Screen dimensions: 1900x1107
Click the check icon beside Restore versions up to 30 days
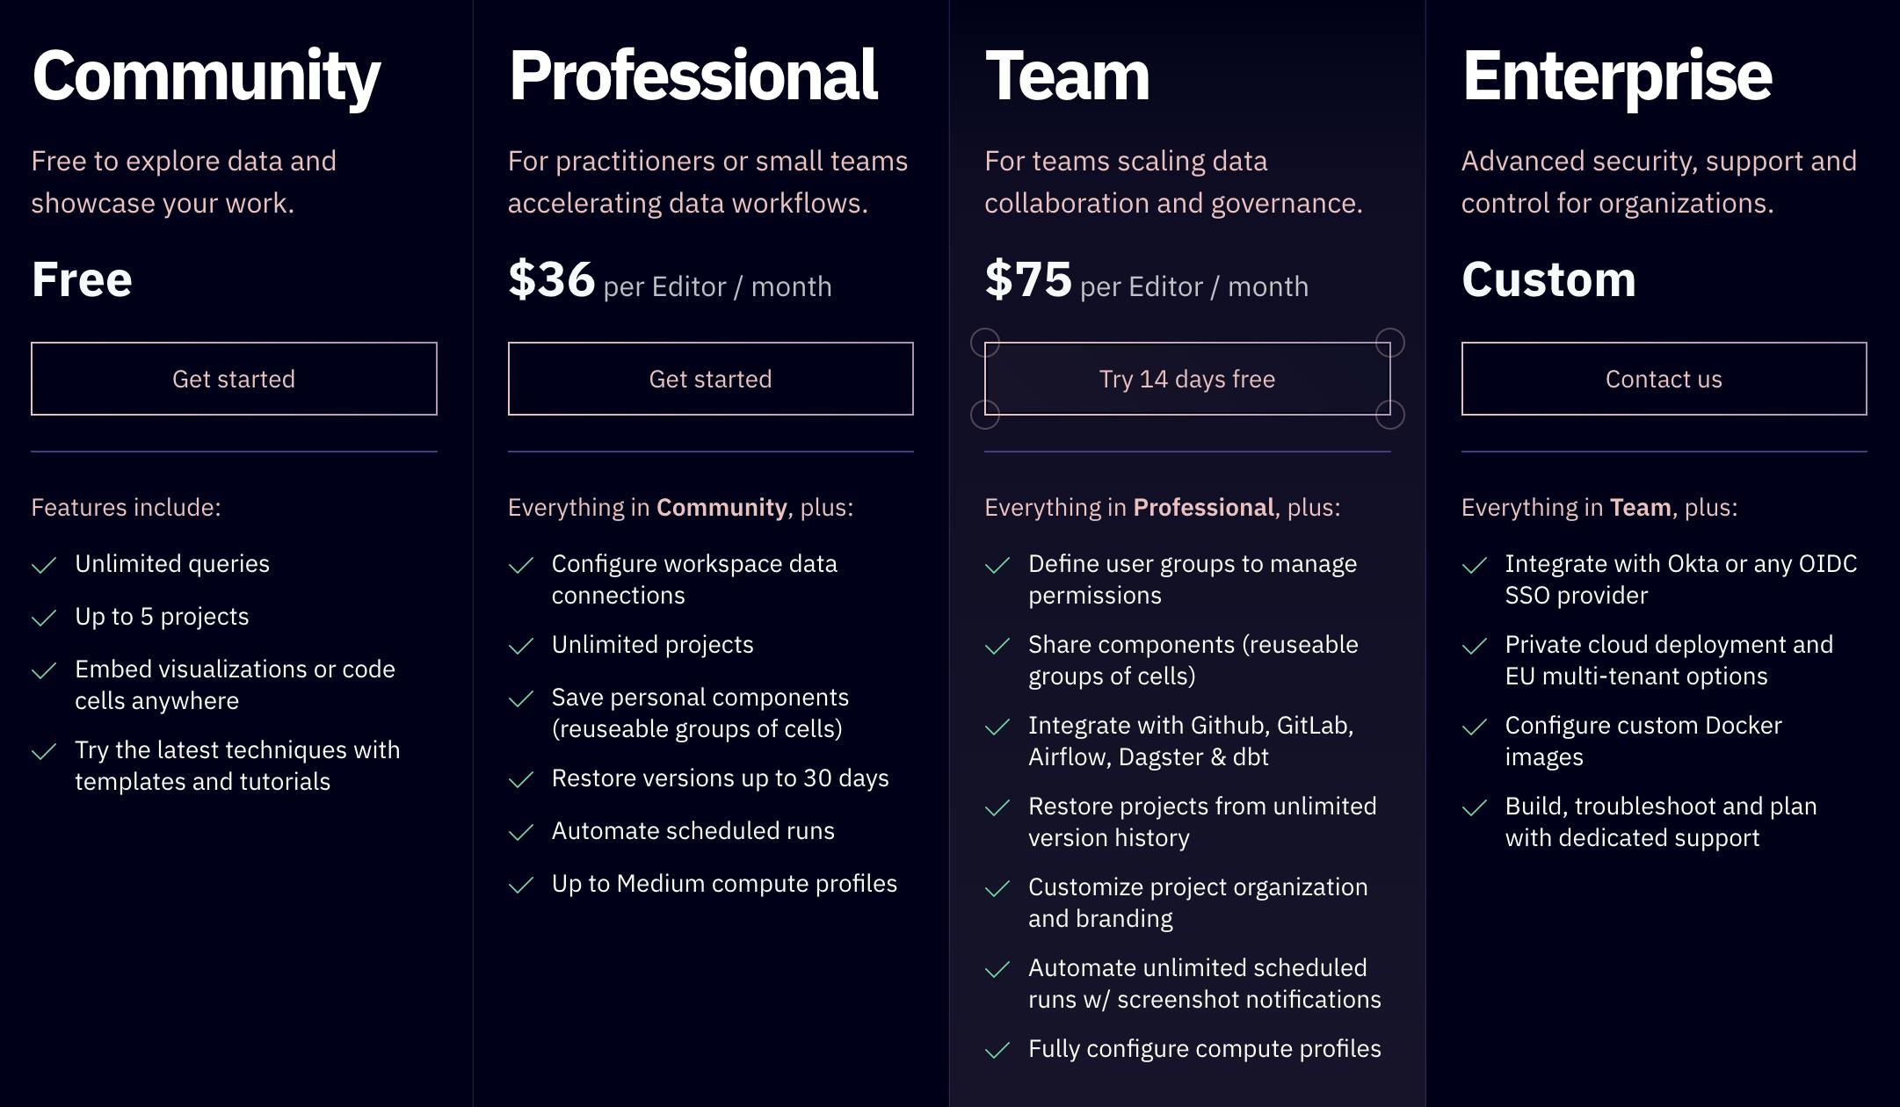pyautogui.click(x=521, y=779)
